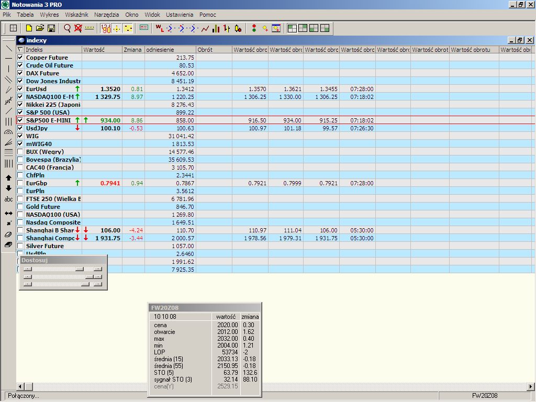Uncheck the WIG index checkbox
536x402 pixels.
pos(20,136)
